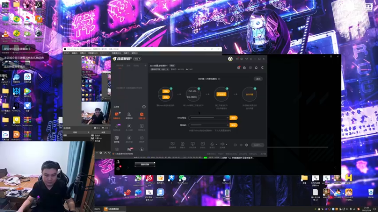Click the second stream header icon beside the gift task

[x=244, y=68]
